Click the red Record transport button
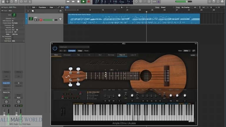Image resolution: width=226 pixels, height=127 pixels. coord(89,1)
